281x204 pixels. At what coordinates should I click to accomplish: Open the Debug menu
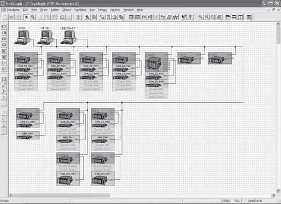click(102, 10)
